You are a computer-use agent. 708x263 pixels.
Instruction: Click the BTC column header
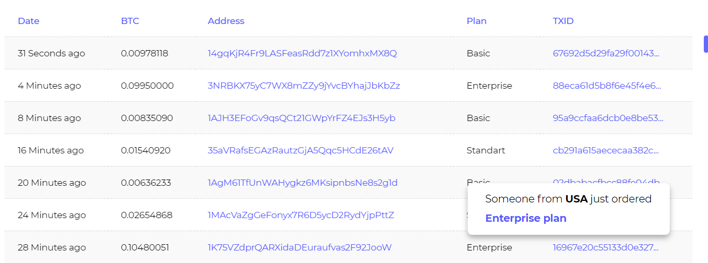pos(130,21)
